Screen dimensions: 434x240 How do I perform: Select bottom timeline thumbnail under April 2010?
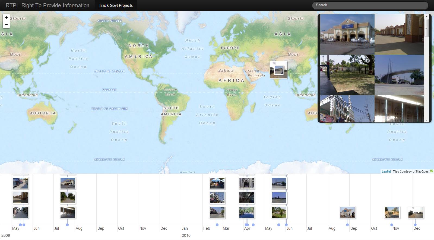(247, 213)
